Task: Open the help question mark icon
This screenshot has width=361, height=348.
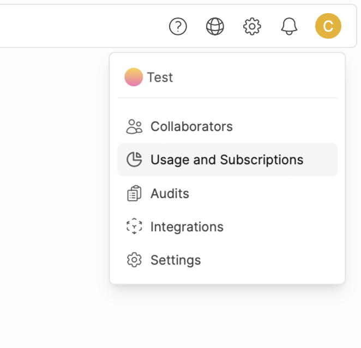Action: (x=178, y=26)
